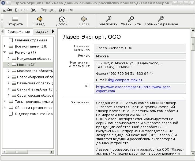Zoom out with the Уменьшить magnifier
The image size is (195, 161).
click(x=131, y=19)
